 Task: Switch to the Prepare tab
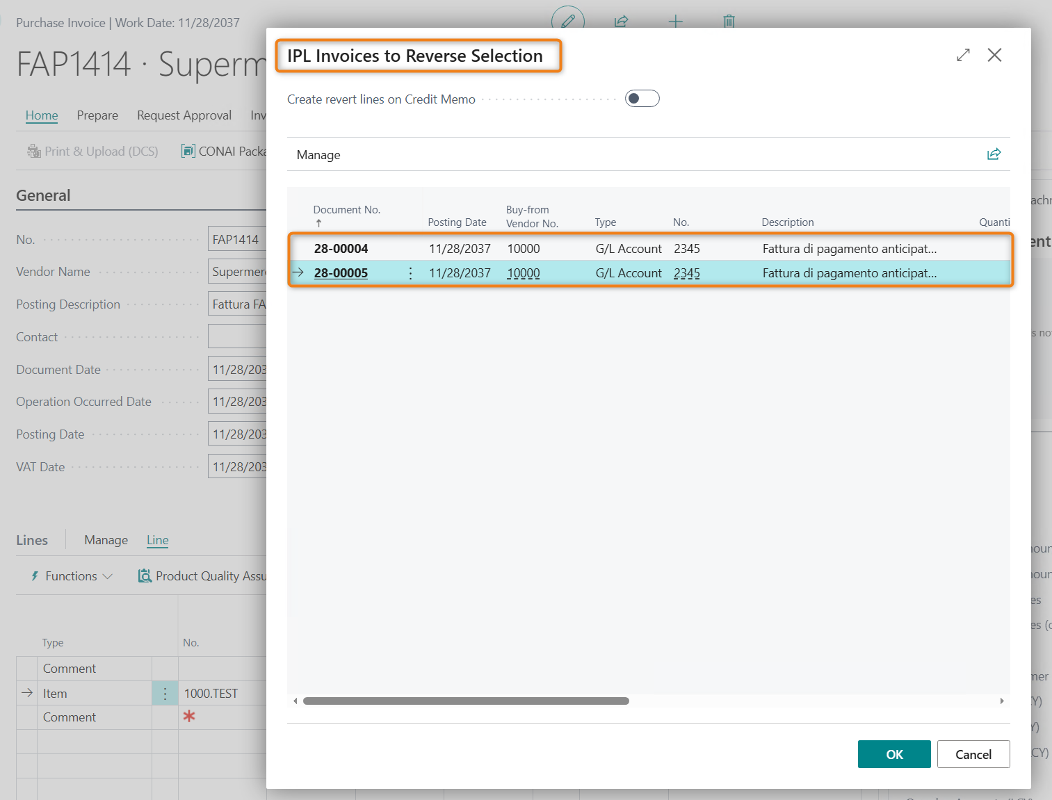coord(97,115)
